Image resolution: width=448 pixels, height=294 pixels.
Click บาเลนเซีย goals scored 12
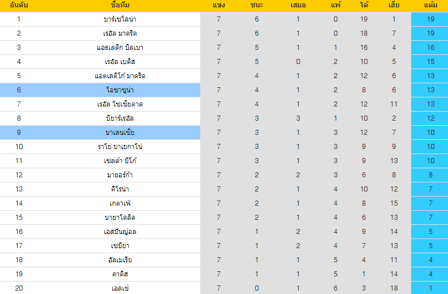(364, 133)
